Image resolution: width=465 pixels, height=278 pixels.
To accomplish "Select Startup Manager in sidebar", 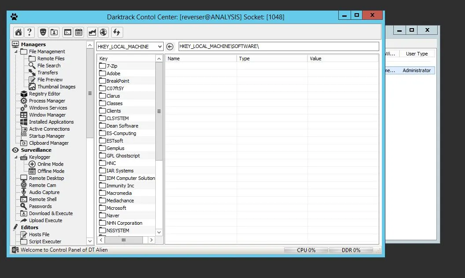I will tap(47, 136).
